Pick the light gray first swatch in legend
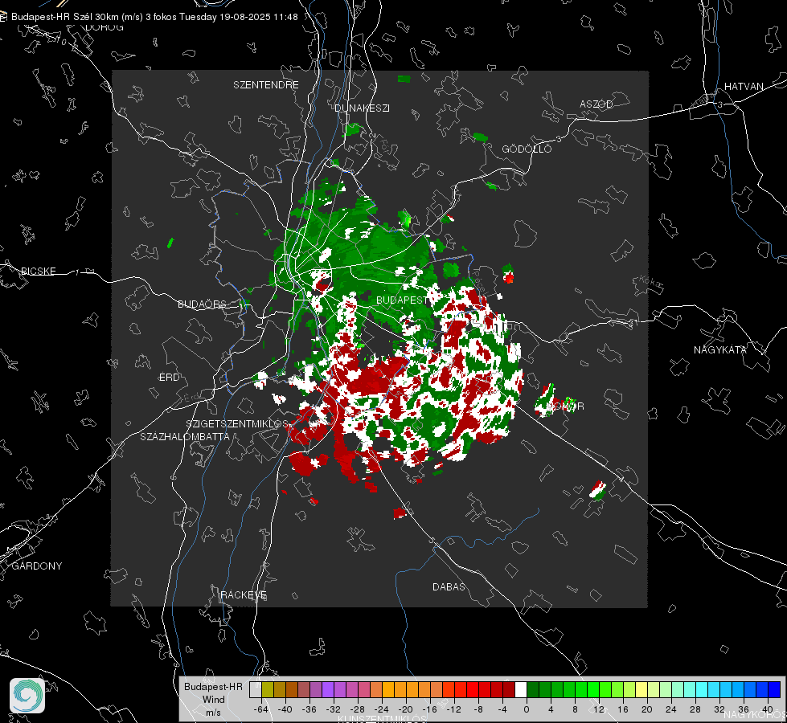787x723 pixels. (256, 689)
